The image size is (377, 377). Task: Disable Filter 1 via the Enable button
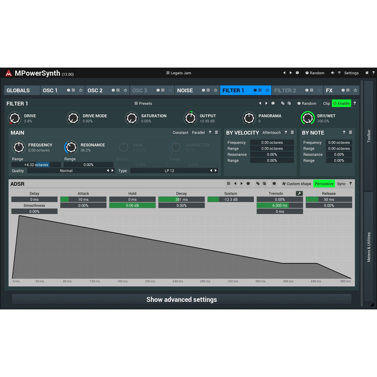click(341, 103)
